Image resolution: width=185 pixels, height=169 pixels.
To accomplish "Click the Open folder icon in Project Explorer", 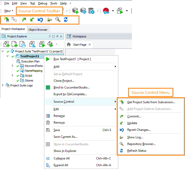I will [22, 44].
